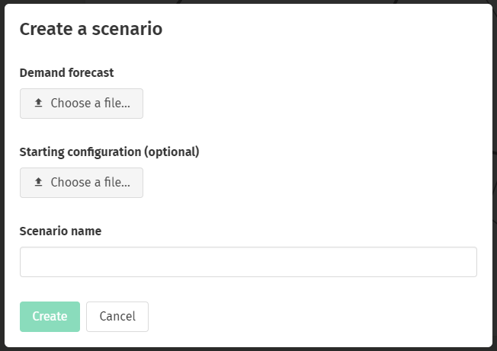Open the Starting configuration file chooser
Screen dimensions: 497x351
(x=82, y=183)
